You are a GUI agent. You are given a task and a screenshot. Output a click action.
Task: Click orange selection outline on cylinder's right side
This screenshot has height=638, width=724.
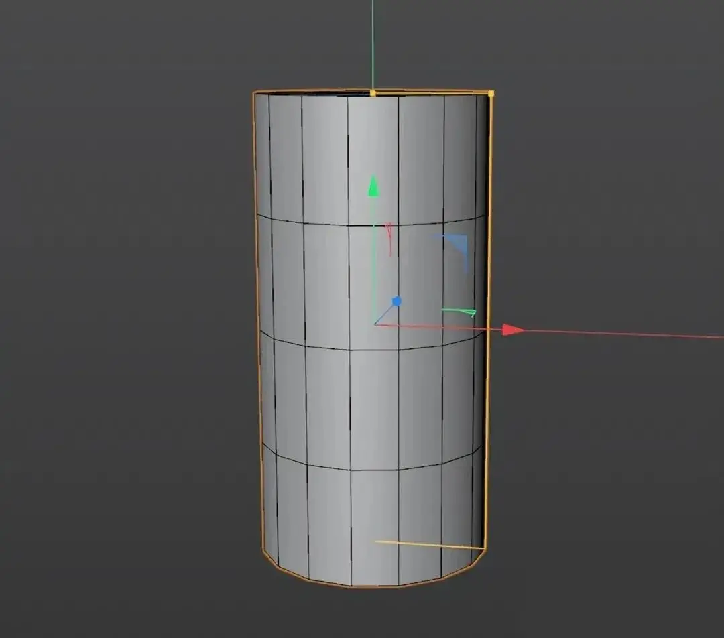tap(489, 302)
